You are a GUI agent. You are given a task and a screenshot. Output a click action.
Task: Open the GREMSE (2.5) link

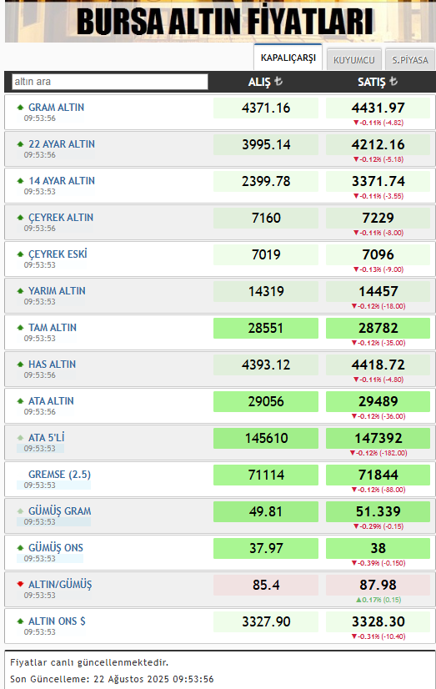(x=60, y=475)
